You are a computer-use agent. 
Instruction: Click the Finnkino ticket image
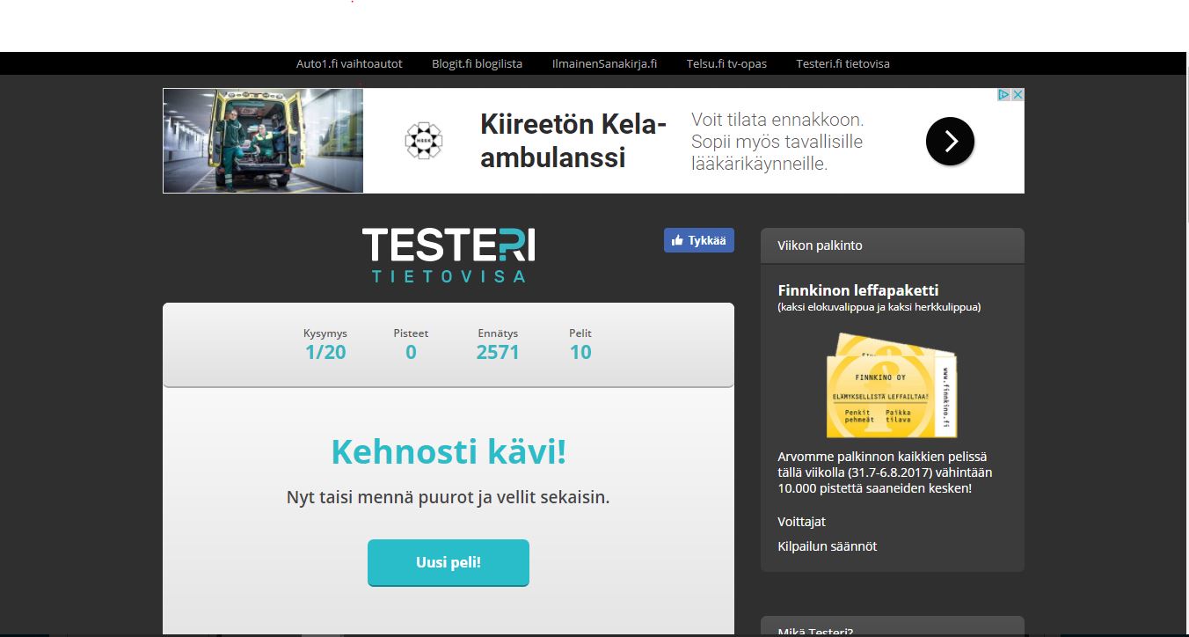coord(892,384)
